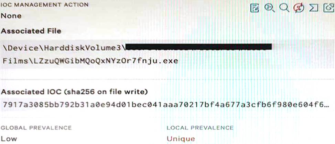
Task: Click the Associated IOC (sha256 on file write) heading
Action: coord(74,92)
